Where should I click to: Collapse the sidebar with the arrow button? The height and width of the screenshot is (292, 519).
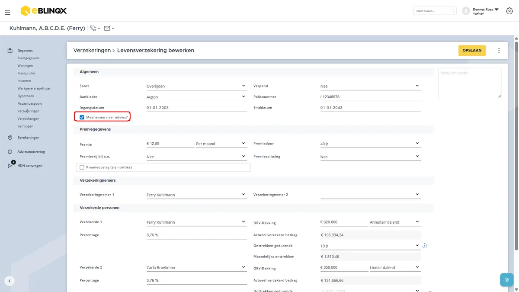[10, 281]
